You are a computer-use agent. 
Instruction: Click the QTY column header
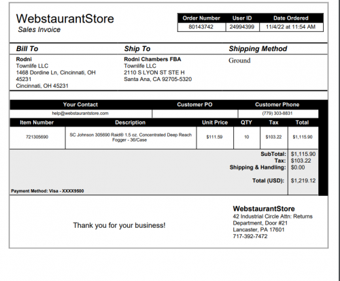click(x=246, y=122)
